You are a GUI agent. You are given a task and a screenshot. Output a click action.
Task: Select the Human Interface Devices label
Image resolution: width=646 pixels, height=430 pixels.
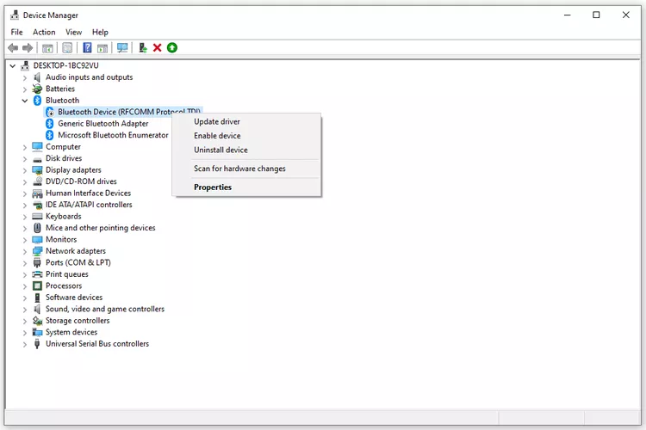tap(88, 193)
